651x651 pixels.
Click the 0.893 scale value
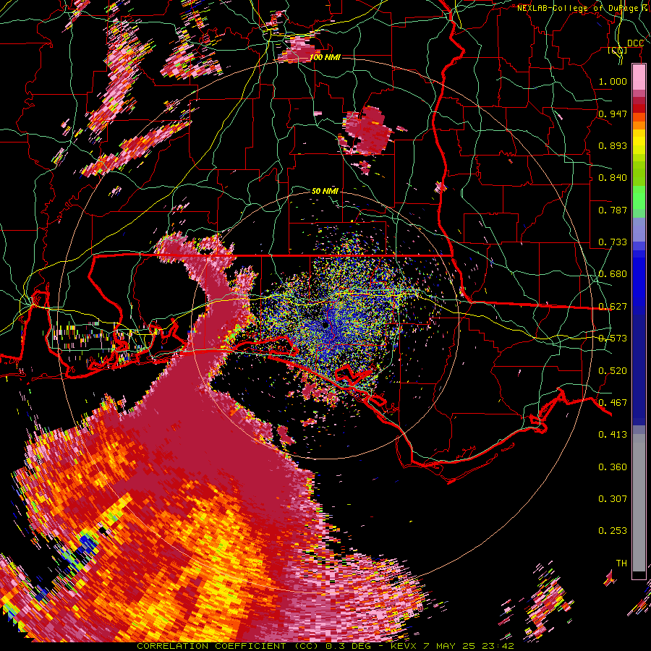tap(613, 145)
